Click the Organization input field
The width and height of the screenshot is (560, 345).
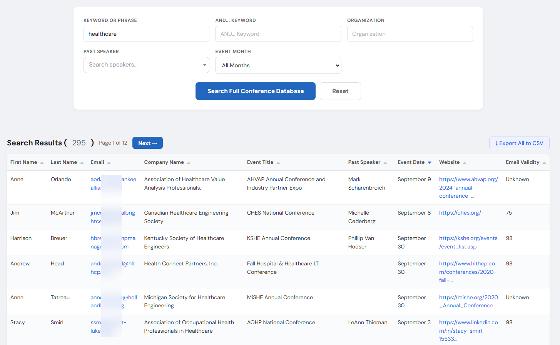(x=410, y=34)
